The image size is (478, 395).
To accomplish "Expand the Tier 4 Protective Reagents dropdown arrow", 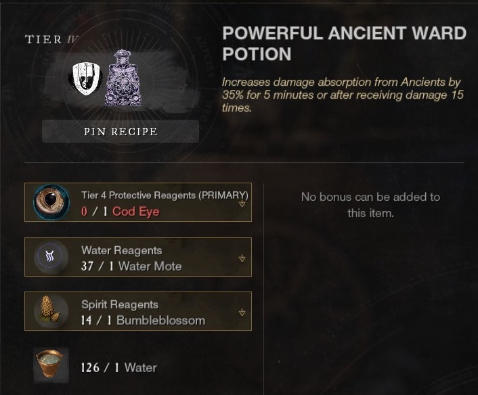I will [242, 203].
